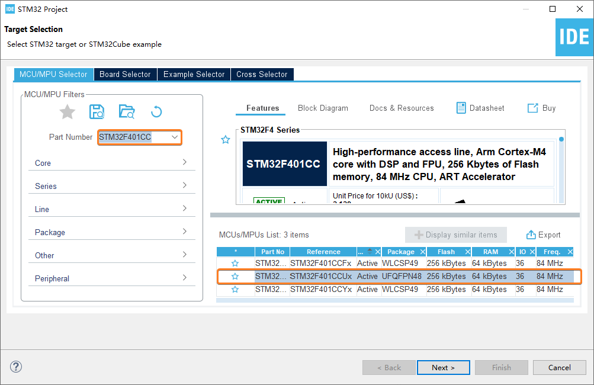Sort by the RAM column header
594x385 pixels.
[x=490, y=252]
